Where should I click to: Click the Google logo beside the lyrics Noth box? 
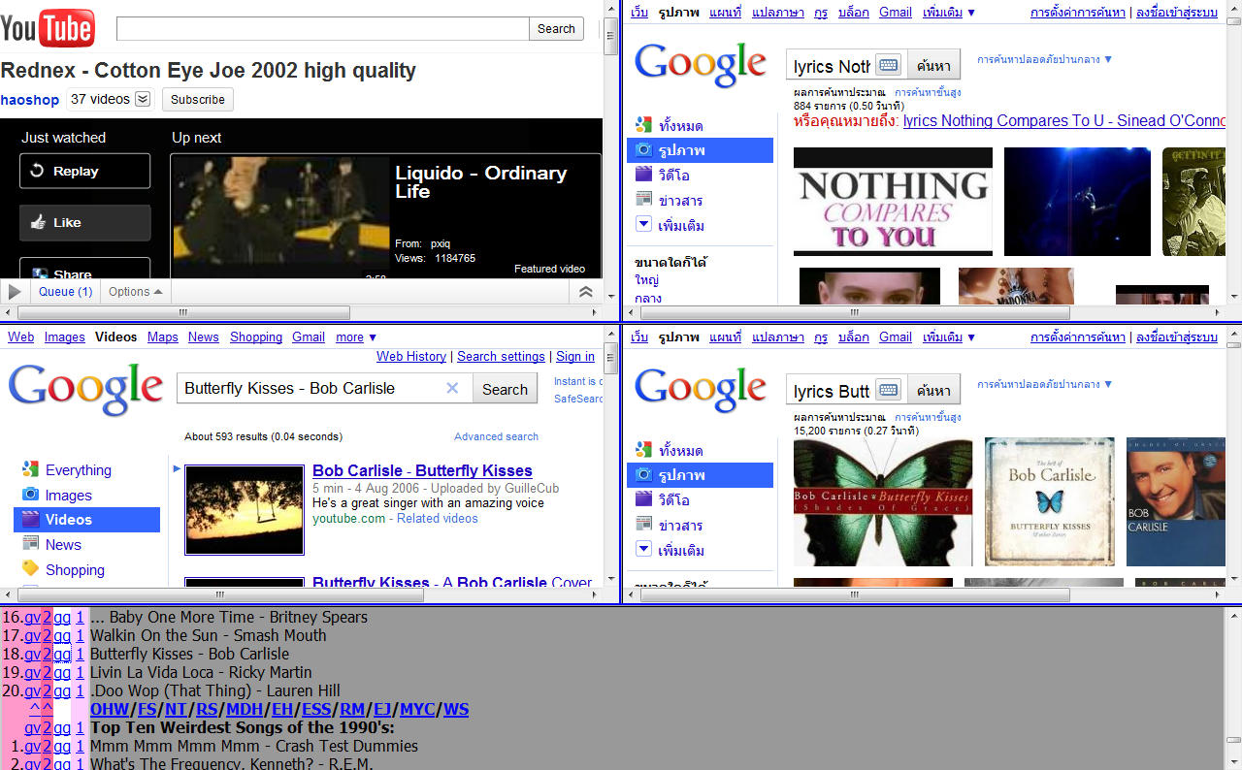coord(701,65)
